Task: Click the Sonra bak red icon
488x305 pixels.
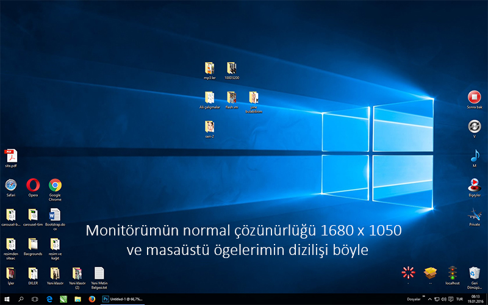Action: pyautogui.click(x=475, y=99)
